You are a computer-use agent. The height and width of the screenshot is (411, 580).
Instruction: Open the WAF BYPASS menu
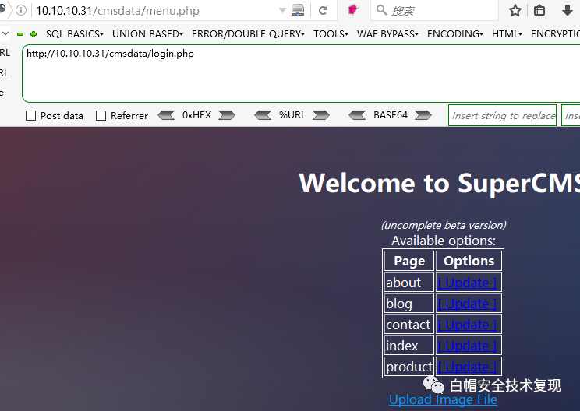pyautogui.click(x=387, y=34)
